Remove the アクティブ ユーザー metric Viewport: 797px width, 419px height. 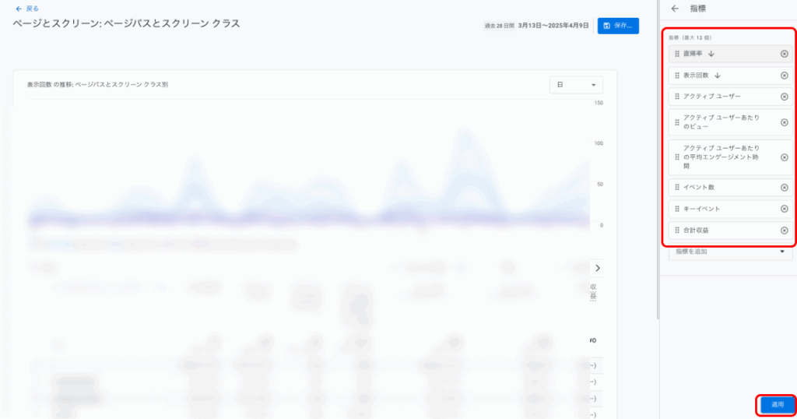click(x=785, y=97)
